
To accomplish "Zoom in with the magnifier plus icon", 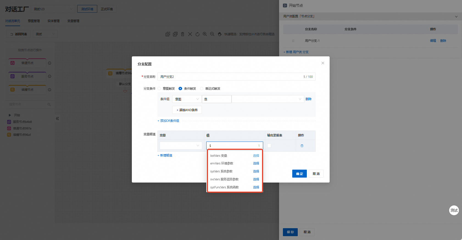I will point(205,34).
